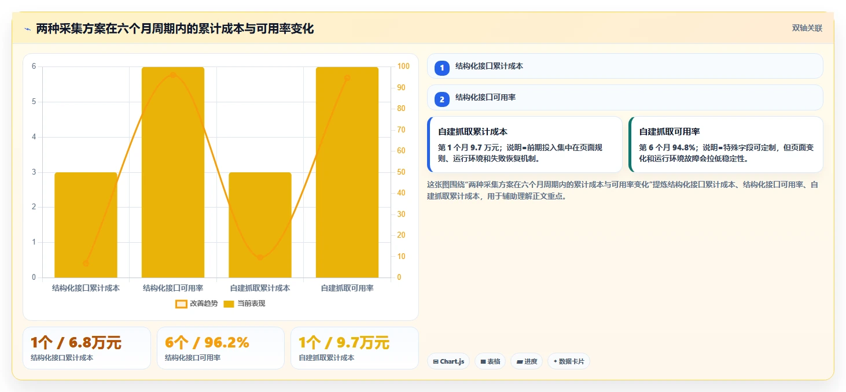Image resolution: width=846 pixels, height=392 pixels.
Task: Click the summary paragraph starting 这张图围绕
Action: pos(623,190)
